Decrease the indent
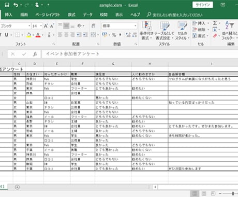Screen dimensions: 238x197 coord(79,35)
